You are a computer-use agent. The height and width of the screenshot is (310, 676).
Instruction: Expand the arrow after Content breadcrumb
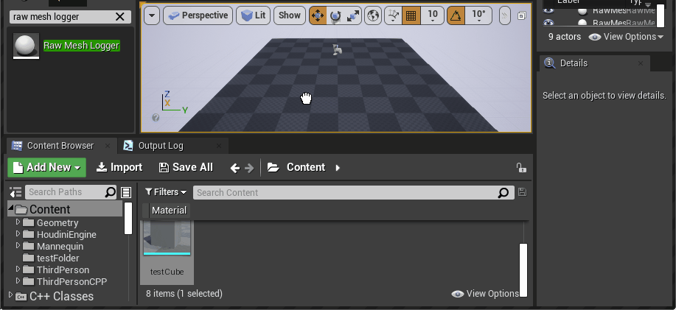tap(338, 167)
